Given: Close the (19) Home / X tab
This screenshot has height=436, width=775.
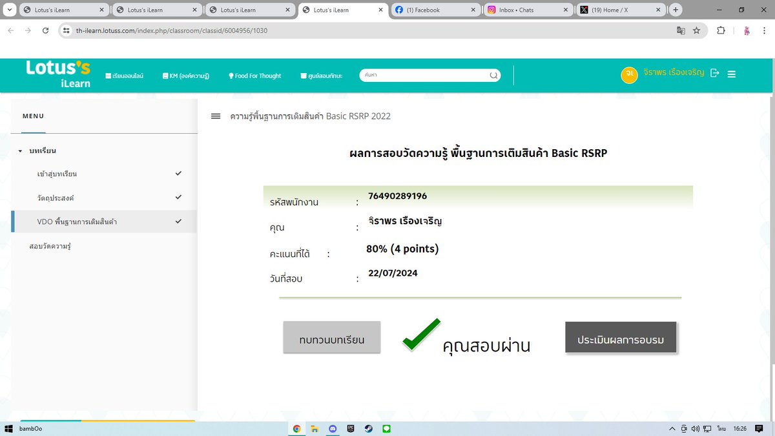Looking at the screenshot, I should click(659, 10).
